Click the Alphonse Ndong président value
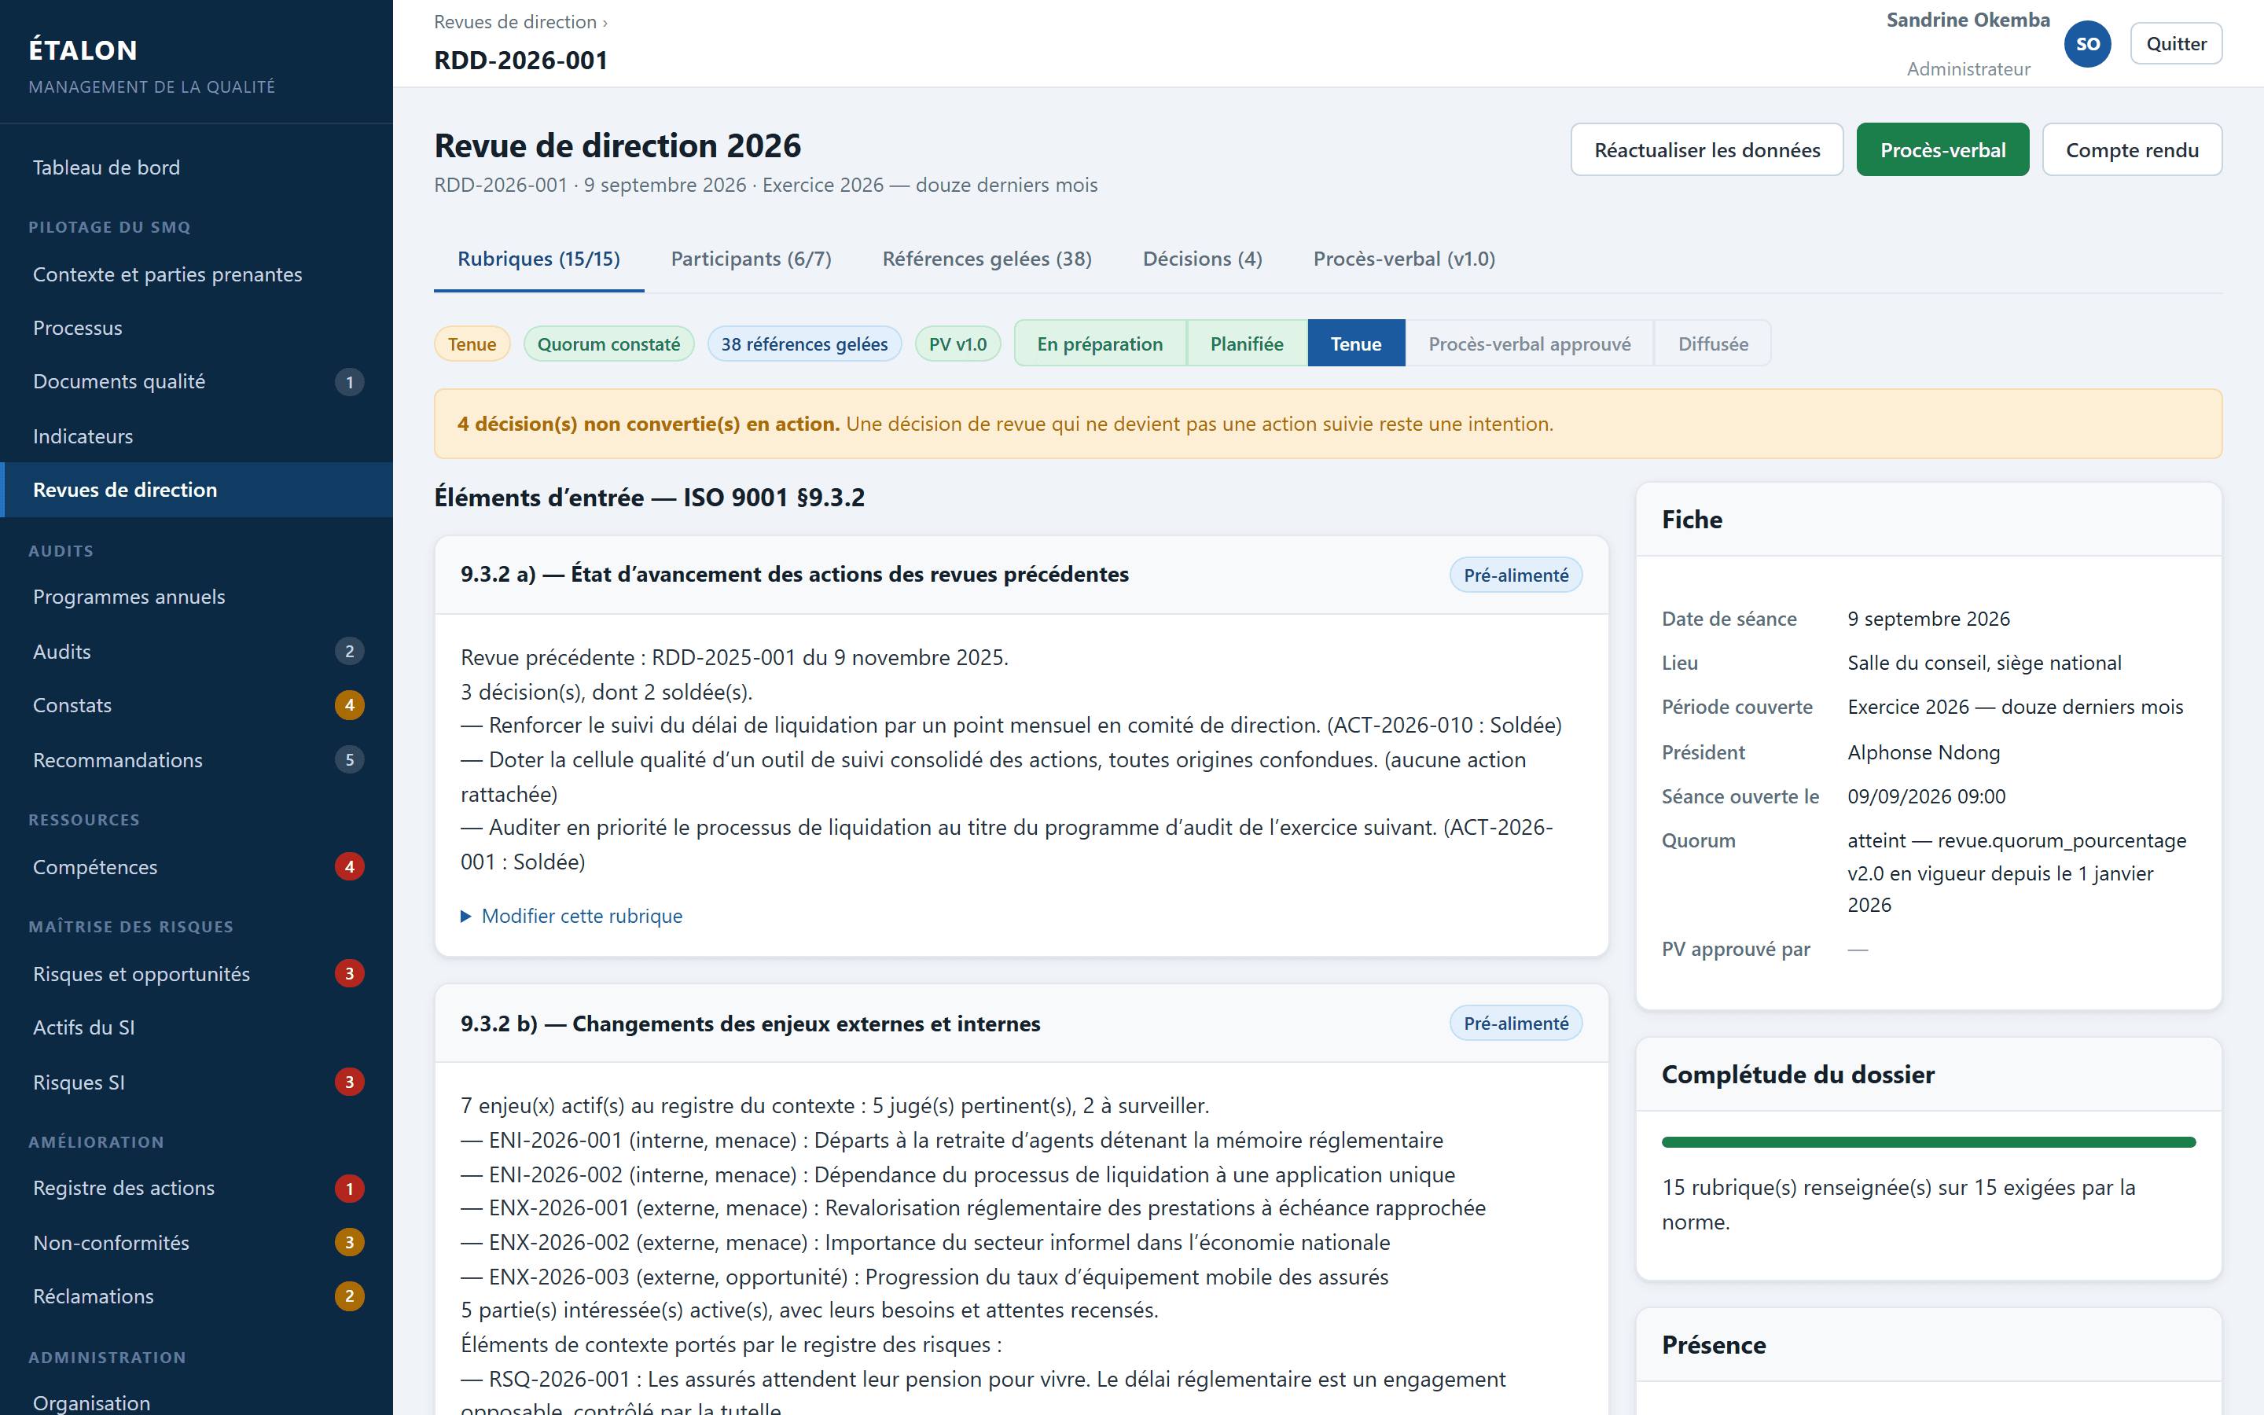 (x=1924, y=752)
